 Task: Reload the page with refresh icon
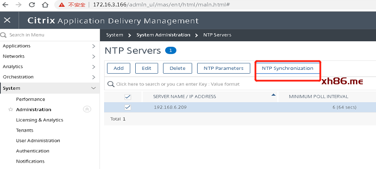tap(32, 5)
